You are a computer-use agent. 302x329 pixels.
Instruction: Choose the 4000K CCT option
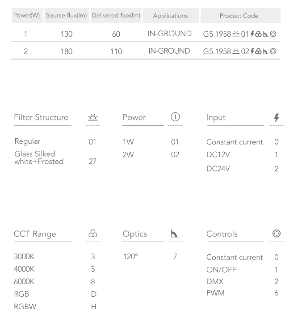tap(24, 269)
